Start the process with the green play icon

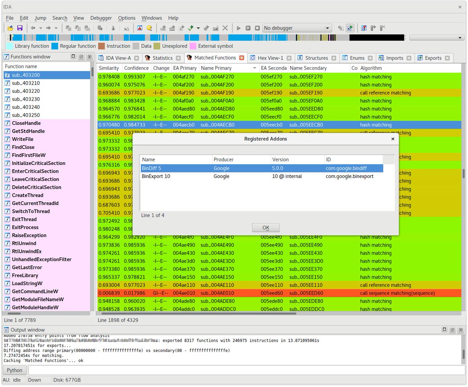[239, 28]
